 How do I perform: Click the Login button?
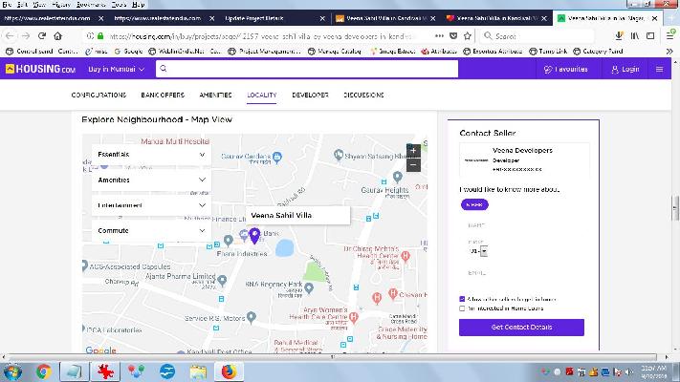[x=625, y=69]
